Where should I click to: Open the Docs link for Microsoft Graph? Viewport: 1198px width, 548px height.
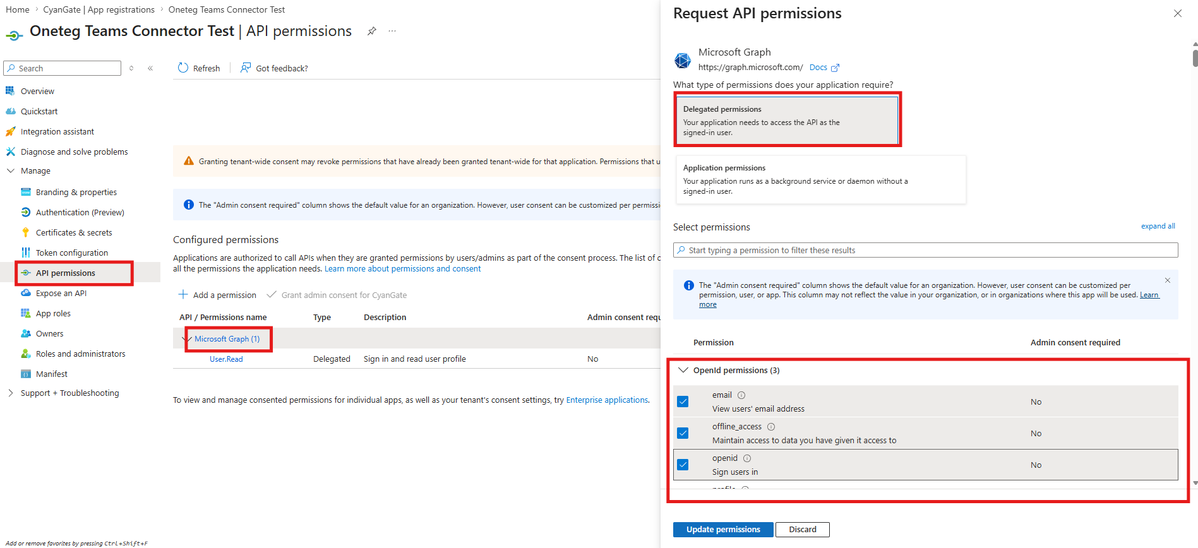(818, 68)
